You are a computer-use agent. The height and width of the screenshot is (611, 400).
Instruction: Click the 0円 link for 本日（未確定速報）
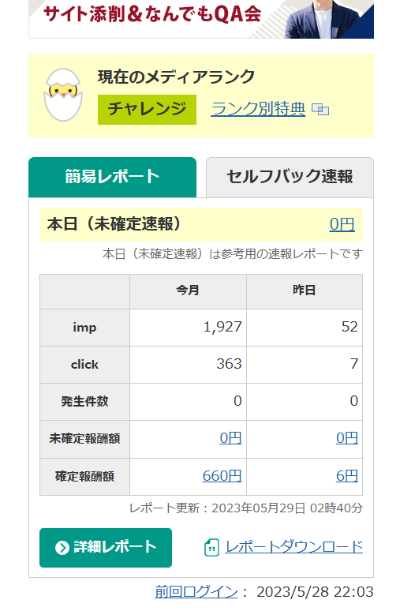point(342,224)
